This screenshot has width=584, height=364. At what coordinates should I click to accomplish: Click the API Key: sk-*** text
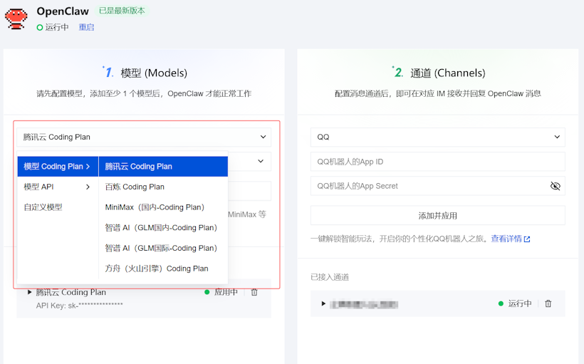coord(79,306)
